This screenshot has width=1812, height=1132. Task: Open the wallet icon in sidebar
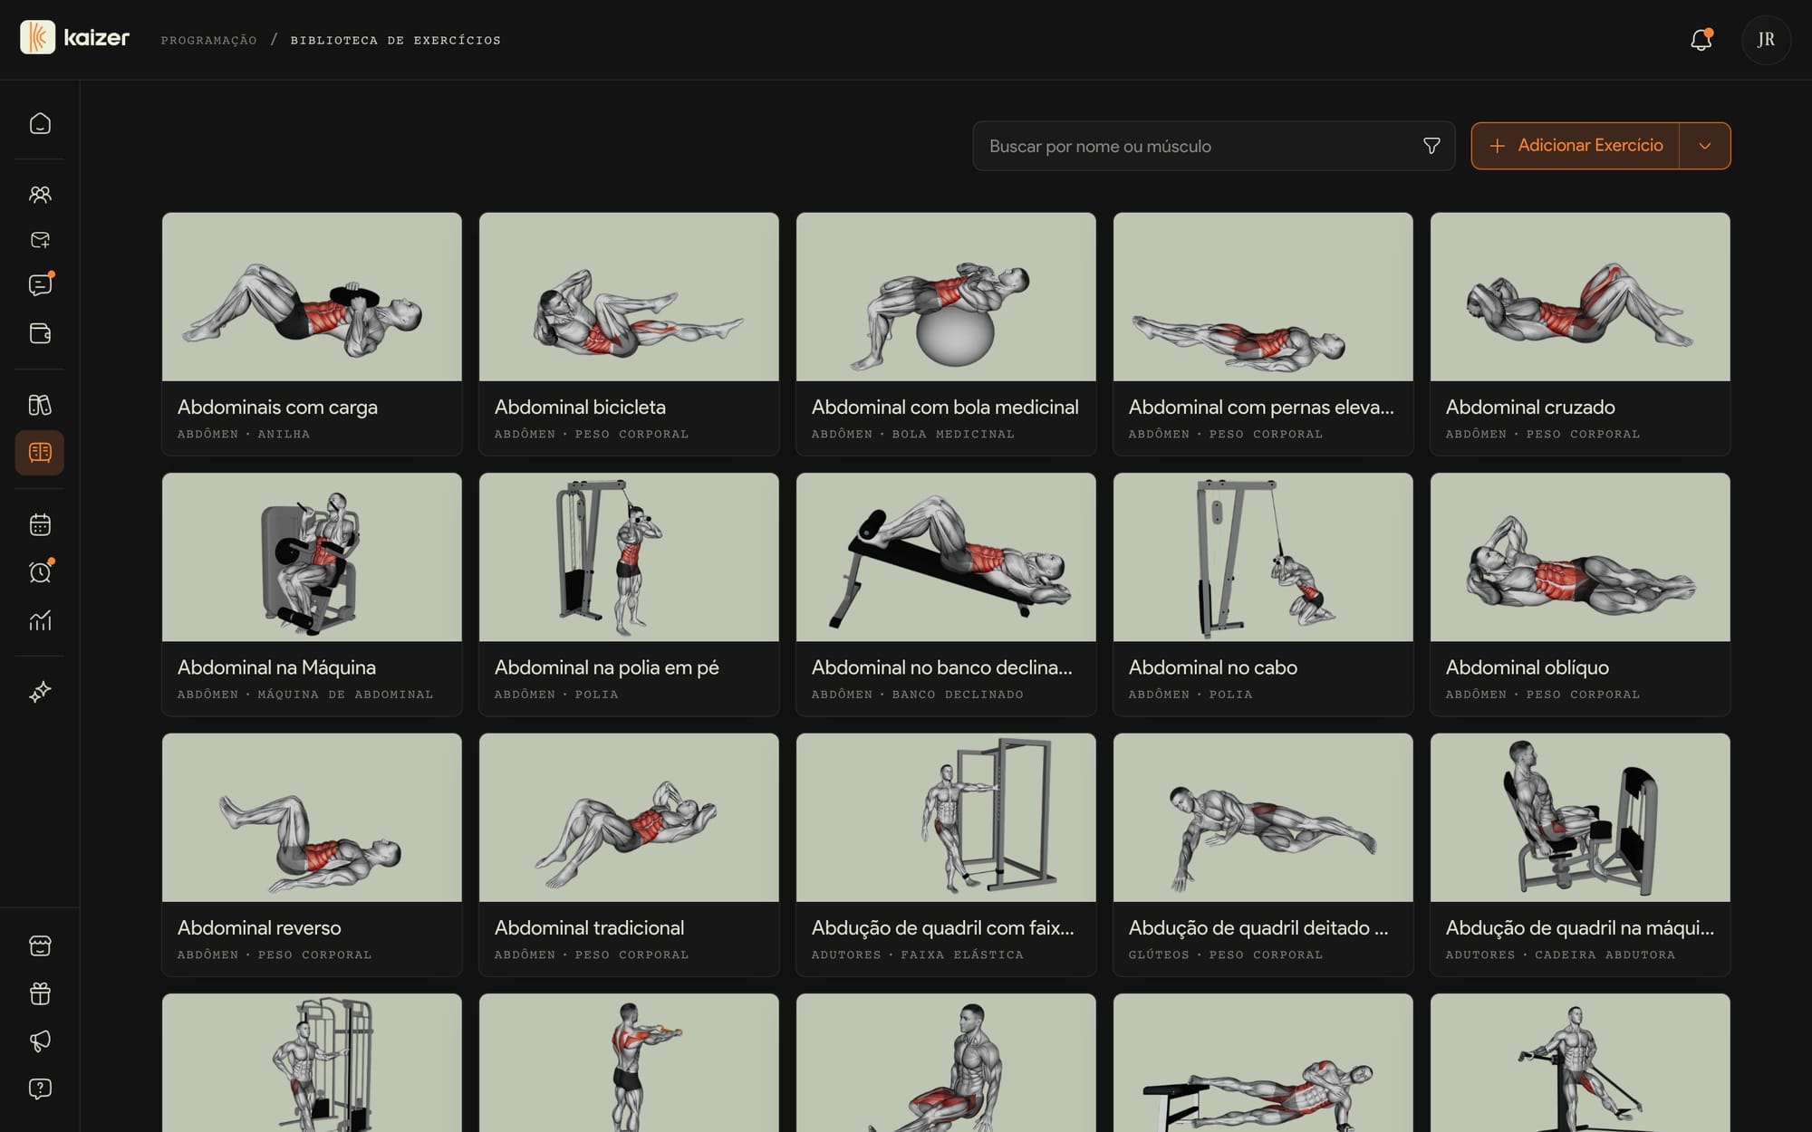40,333
